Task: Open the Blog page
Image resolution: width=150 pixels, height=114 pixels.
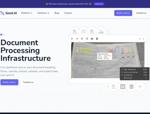Action: click(57, 13)
